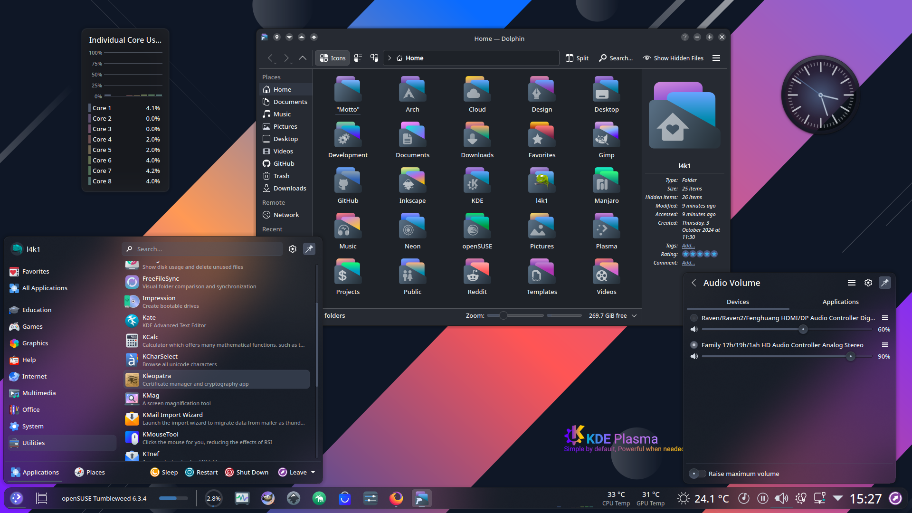
Task: Go back in Audio Volume popup
Action: 694,283
